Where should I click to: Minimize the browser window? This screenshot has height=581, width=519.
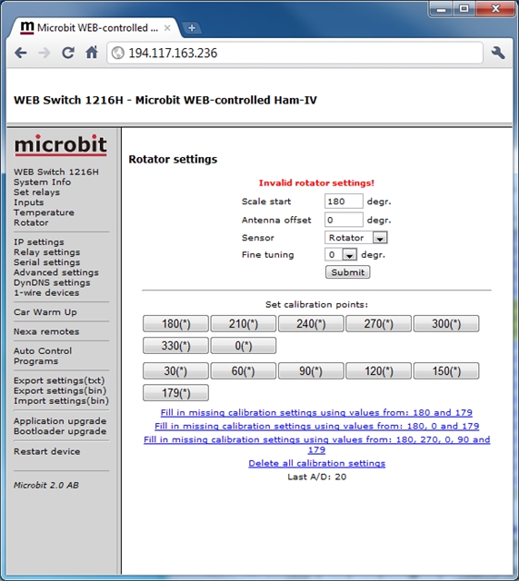(x=441, y=9)
